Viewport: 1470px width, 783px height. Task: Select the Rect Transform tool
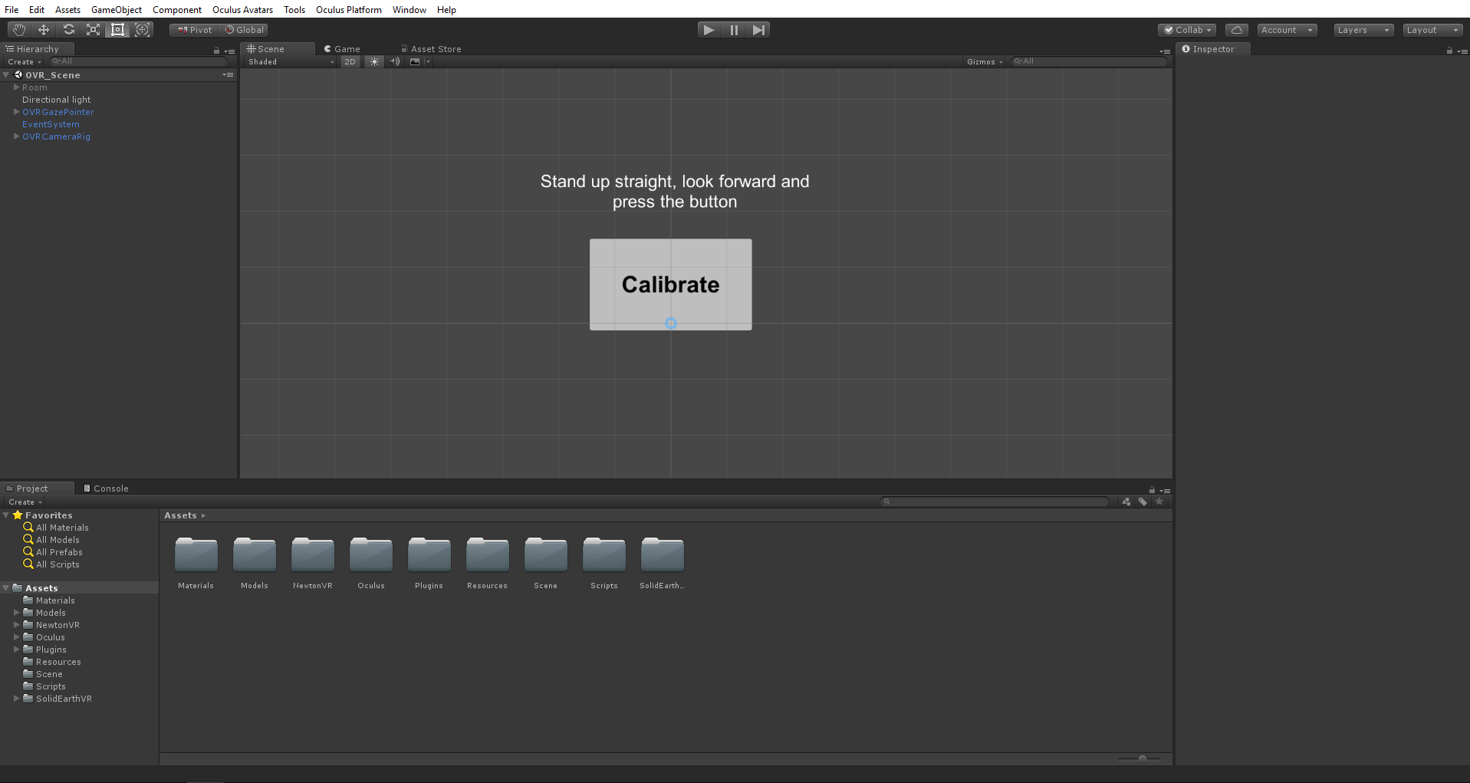point(117,29)
